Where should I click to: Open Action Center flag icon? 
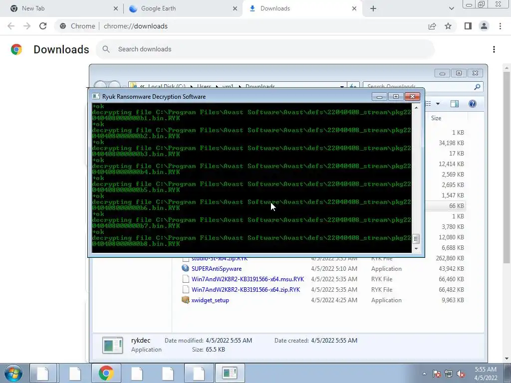437,374
